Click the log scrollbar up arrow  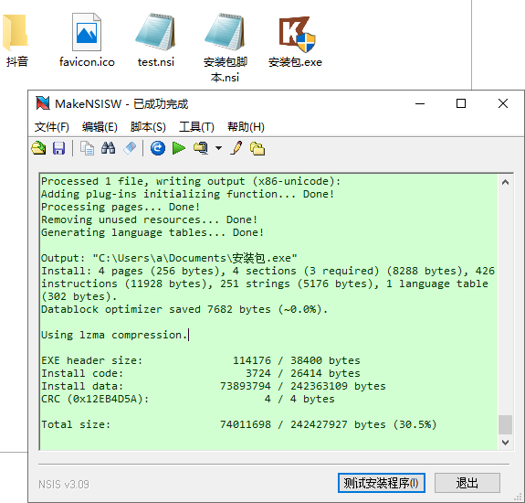pyautogui.click(x=505, y=182)
